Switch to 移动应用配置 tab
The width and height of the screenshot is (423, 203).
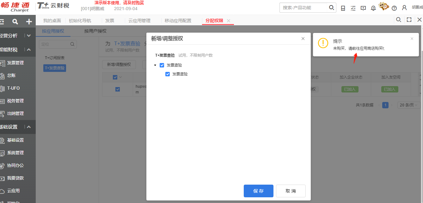pyautogui.click(x=178, y=21)
